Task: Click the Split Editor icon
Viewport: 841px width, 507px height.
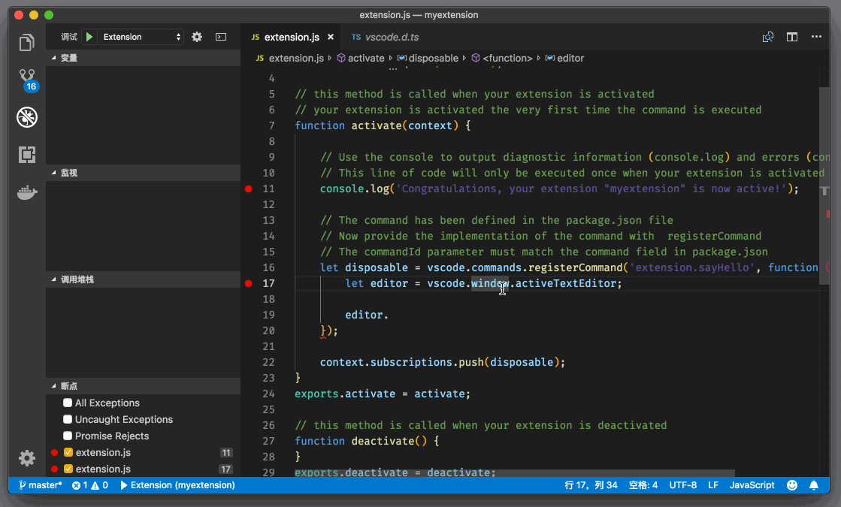Action: point(792,37)
